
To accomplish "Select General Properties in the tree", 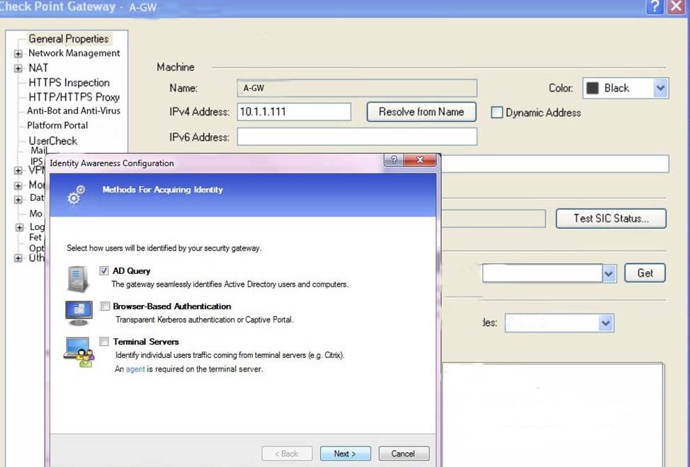I will (68, 39).
